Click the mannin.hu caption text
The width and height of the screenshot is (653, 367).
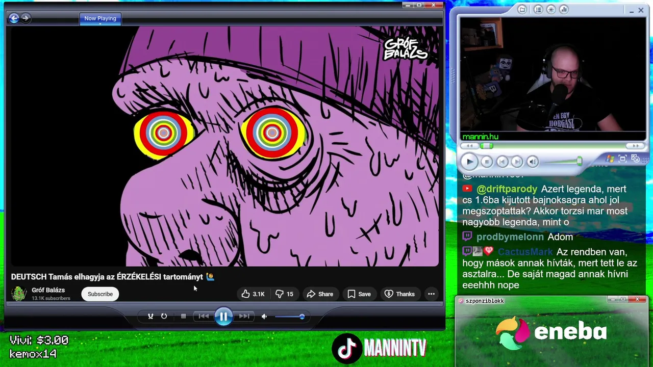tap(480, 137)
